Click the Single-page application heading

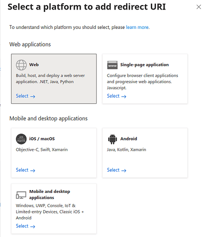(144, 65)
